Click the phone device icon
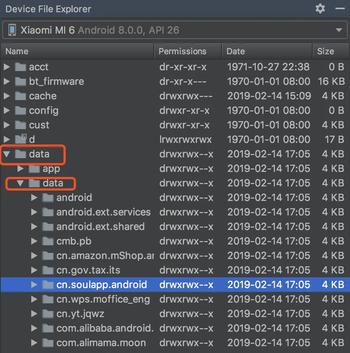The height and width of the screenshot is (353, 350). tap(12, 30)
